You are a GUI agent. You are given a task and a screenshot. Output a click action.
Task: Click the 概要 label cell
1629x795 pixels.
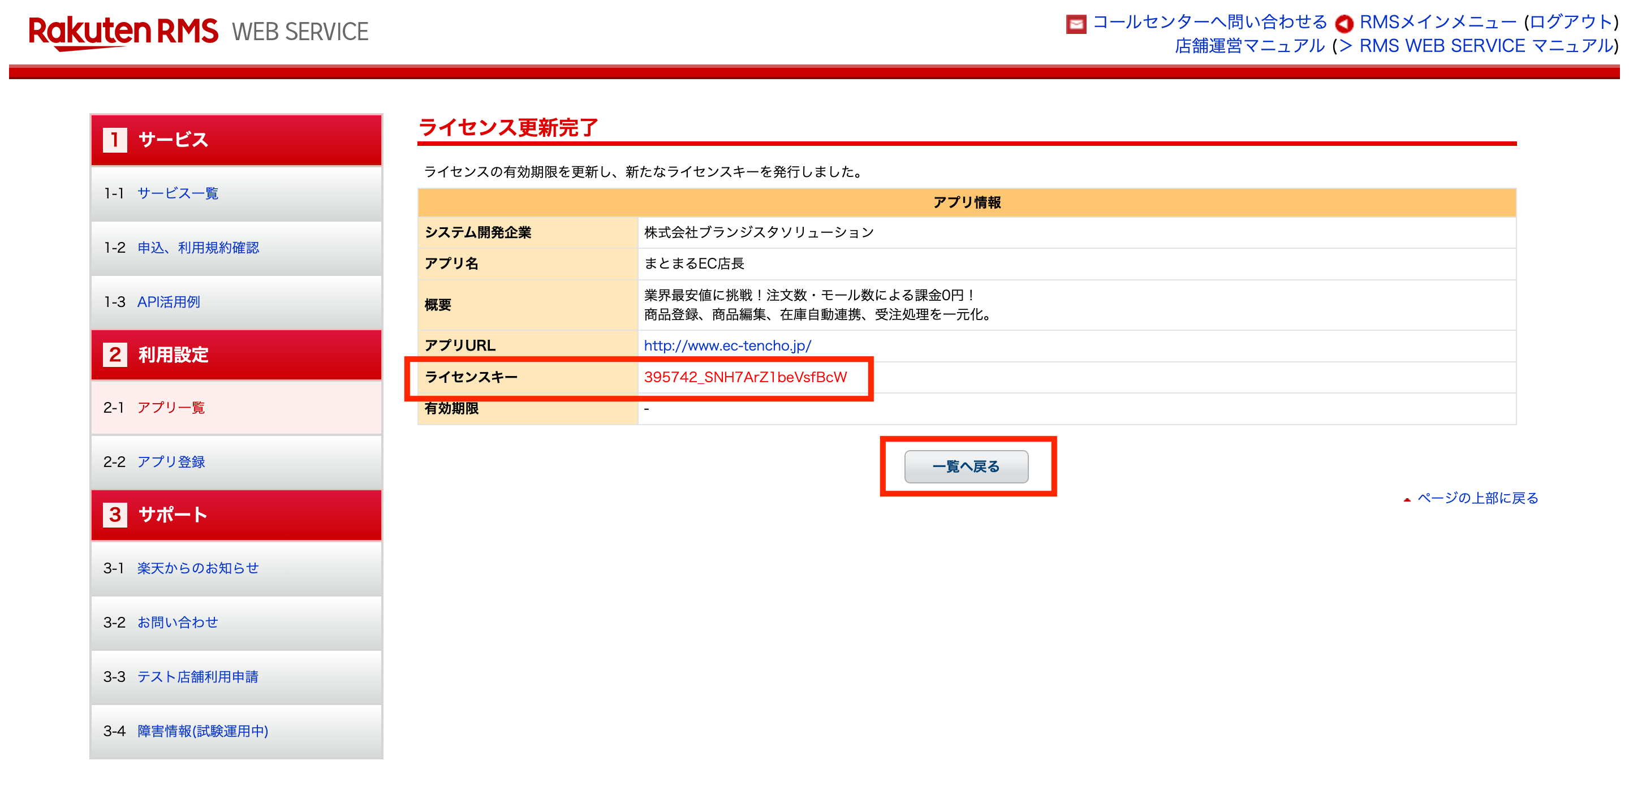(527, 305)
